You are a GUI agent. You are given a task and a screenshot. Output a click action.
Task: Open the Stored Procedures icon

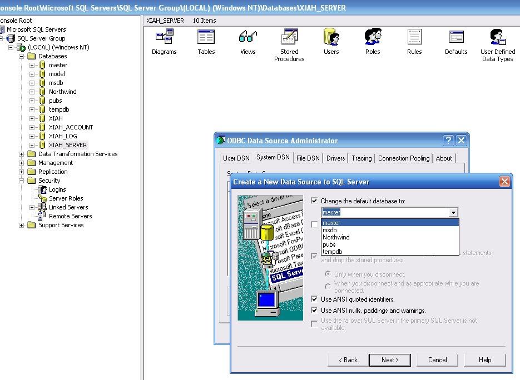tap(289, 38)
